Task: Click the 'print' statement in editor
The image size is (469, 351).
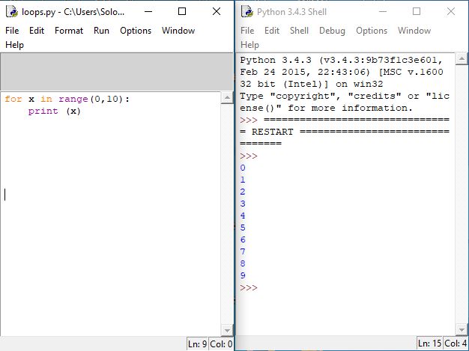Action: pos(43,111)
